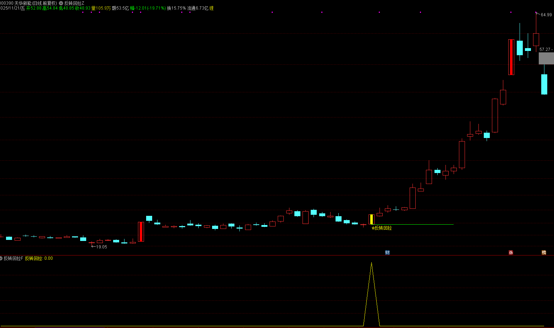
Task: Click the 反转回拉: 0.00 indicator value
Action: coord(39,258)
